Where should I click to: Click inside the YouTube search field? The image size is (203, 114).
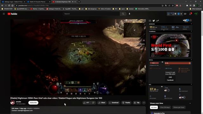[91, 14]
